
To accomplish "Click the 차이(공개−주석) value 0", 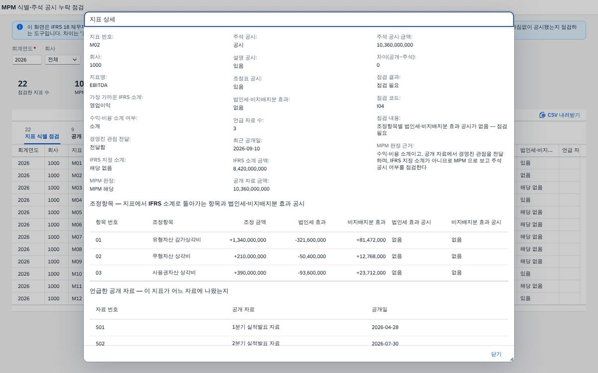I will click(x=378, y=65).
